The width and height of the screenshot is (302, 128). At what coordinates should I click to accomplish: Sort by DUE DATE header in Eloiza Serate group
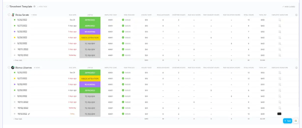click(x=73, y=15)
